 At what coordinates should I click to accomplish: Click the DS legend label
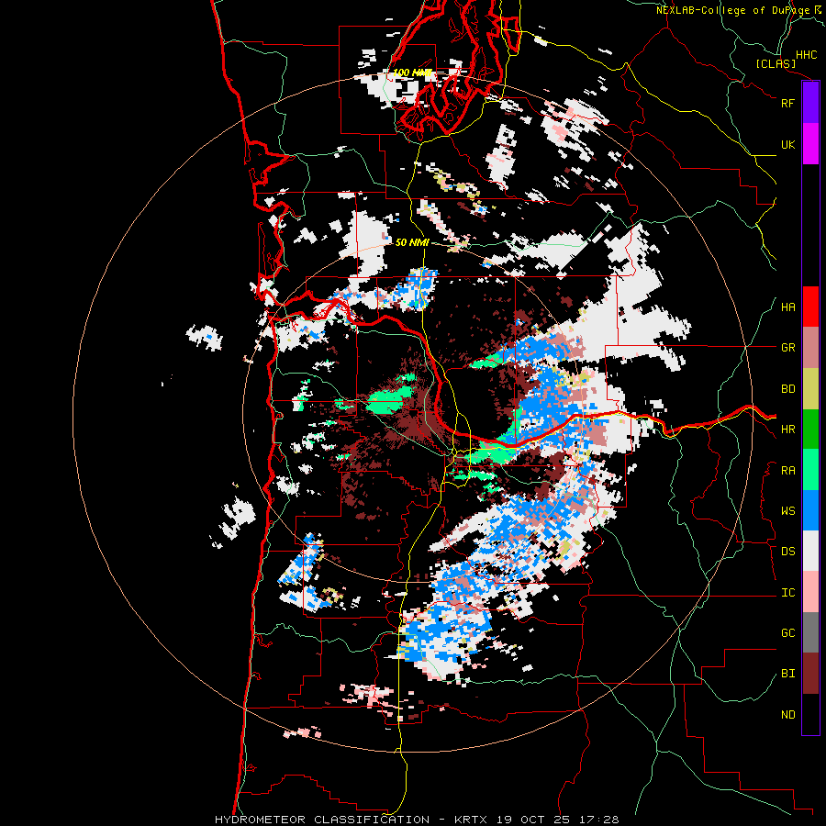[787, 552]
